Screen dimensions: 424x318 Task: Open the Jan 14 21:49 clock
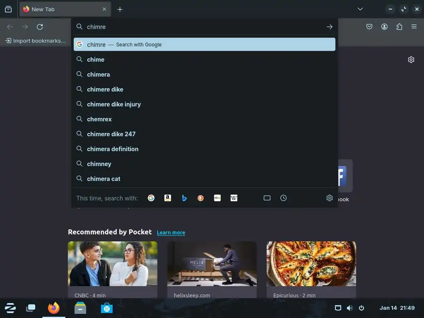[x=397, y=308]
